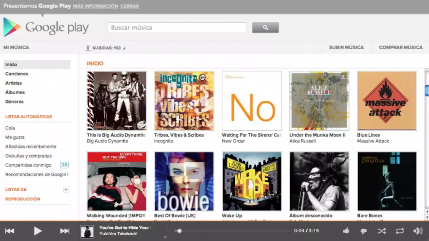Add a new playlist with plus icon
429x241 pixels.
(66, 190)
